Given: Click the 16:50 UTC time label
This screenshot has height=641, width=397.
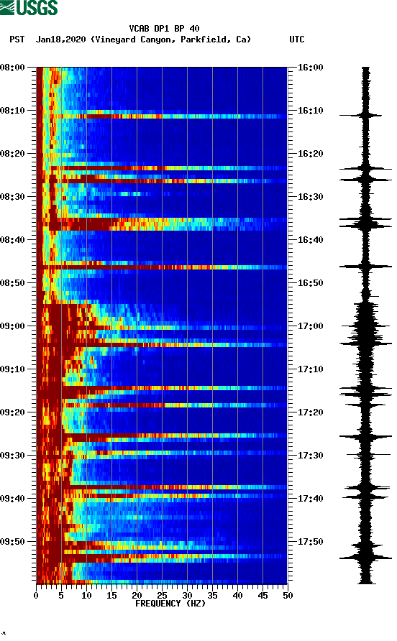Looking at the screenshot, I should point(310,283).
